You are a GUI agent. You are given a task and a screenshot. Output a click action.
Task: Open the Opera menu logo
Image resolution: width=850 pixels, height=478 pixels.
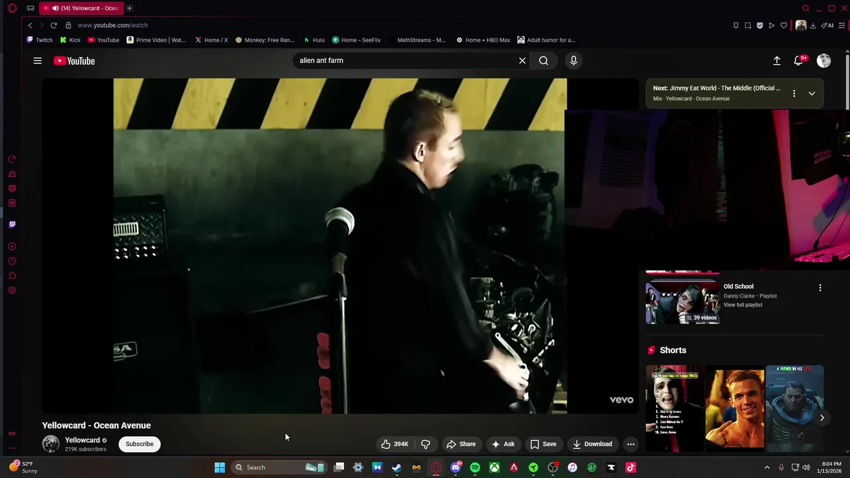click(x=12, y=8)
